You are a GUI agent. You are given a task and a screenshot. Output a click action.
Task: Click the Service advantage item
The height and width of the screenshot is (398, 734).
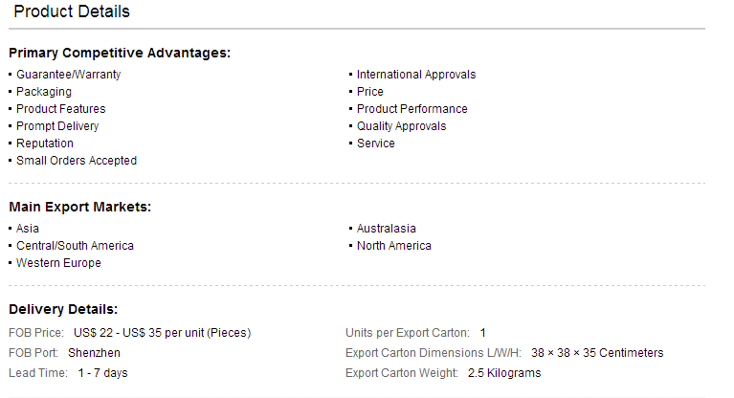click(376, 144)
